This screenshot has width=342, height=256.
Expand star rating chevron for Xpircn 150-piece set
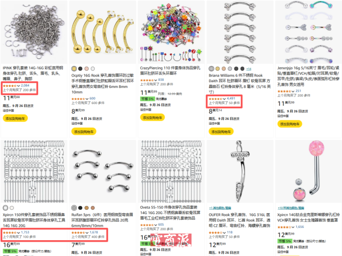pyautogui.click(x=18, y=232)
